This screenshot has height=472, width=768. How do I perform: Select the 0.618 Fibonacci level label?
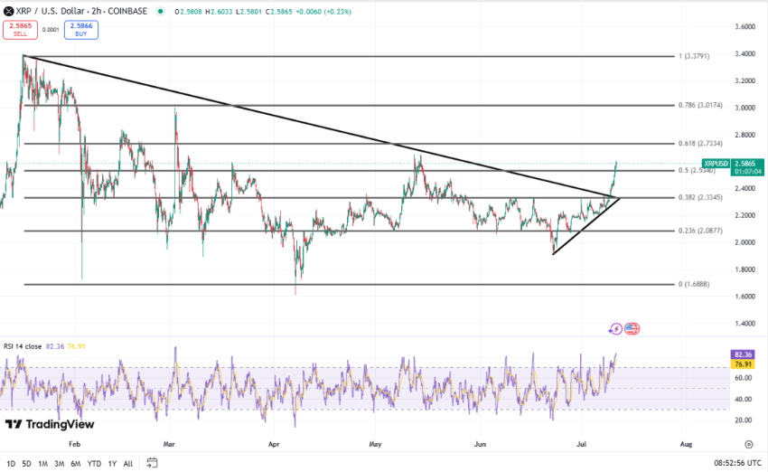(699, 144)
